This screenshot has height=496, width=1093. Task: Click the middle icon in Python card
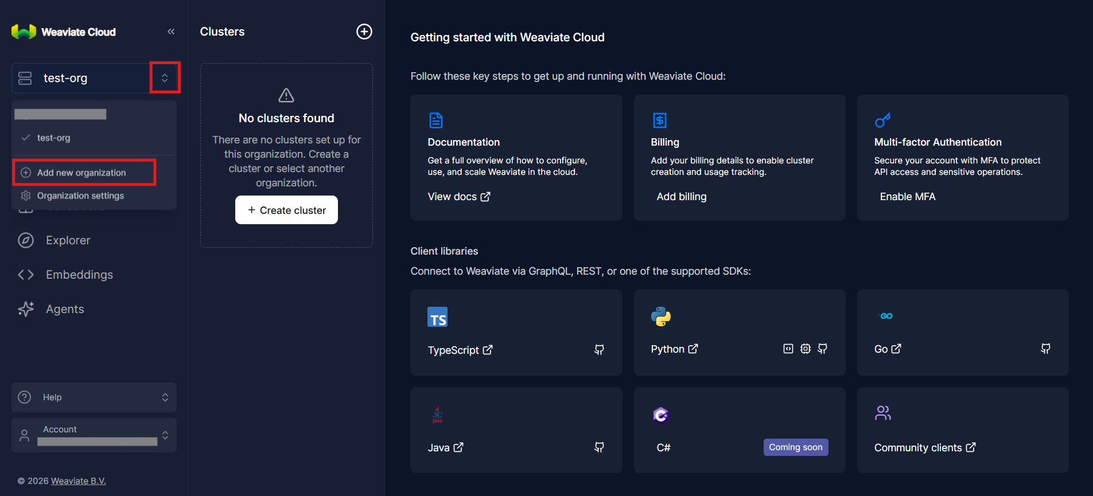[x=806, y=349]
